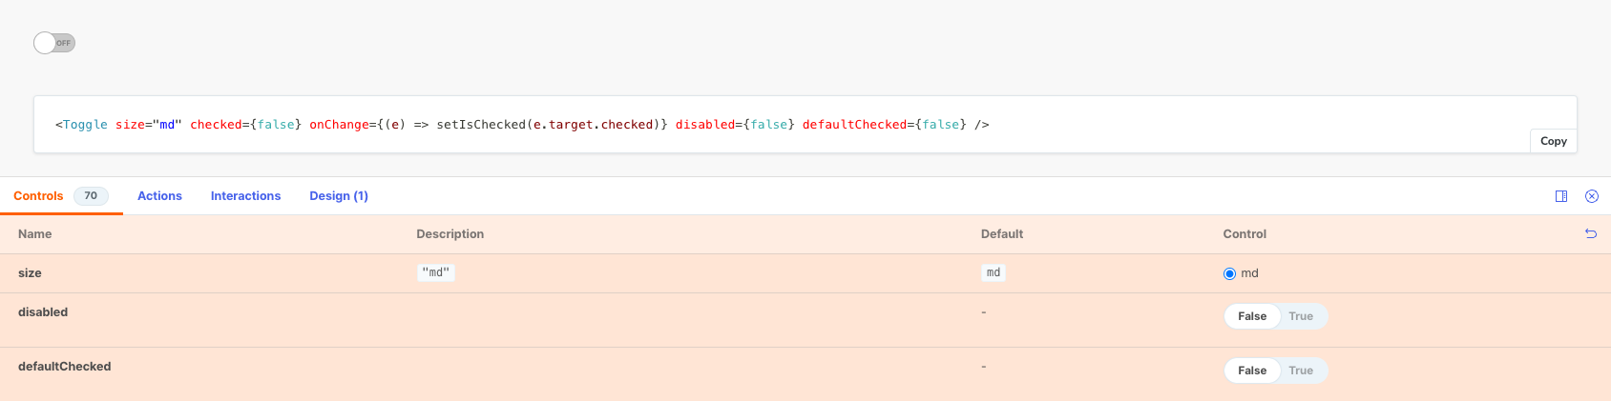Set defaultChecked control to True
Image resolution: width=1611 pixels, height=401 pixels.
coord(1300,371)
